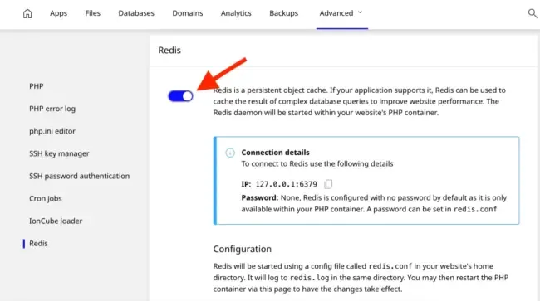Open the search magnifier icon
The width and height of the screenshot is (540, 301).
click(533, 13)
